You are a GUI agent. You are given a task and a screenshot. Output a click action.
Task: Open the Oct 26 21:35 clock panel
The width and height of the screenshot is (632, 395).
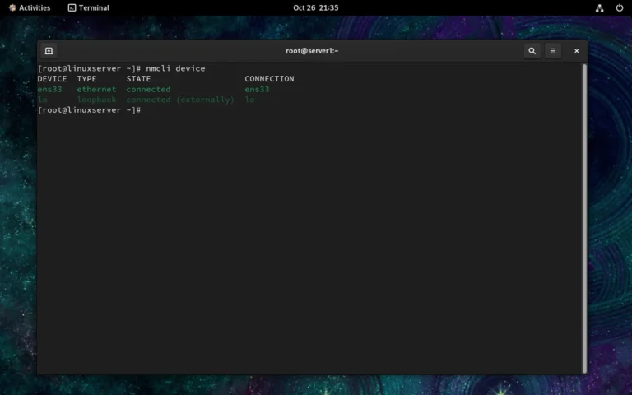point(315,7)
